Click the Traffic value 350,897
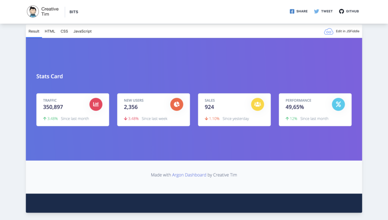Screen dimensions: 388x220 pyautogui.click(x=53, y=107)
